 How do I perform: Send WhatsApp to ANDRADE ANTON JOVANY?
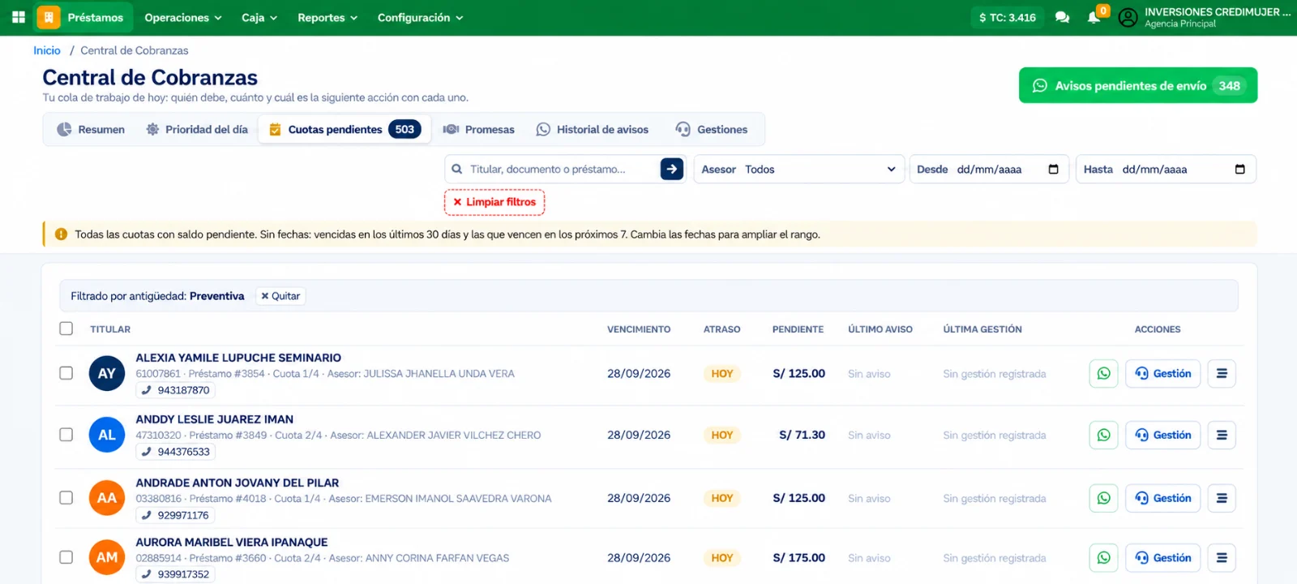click(1103, 498)
